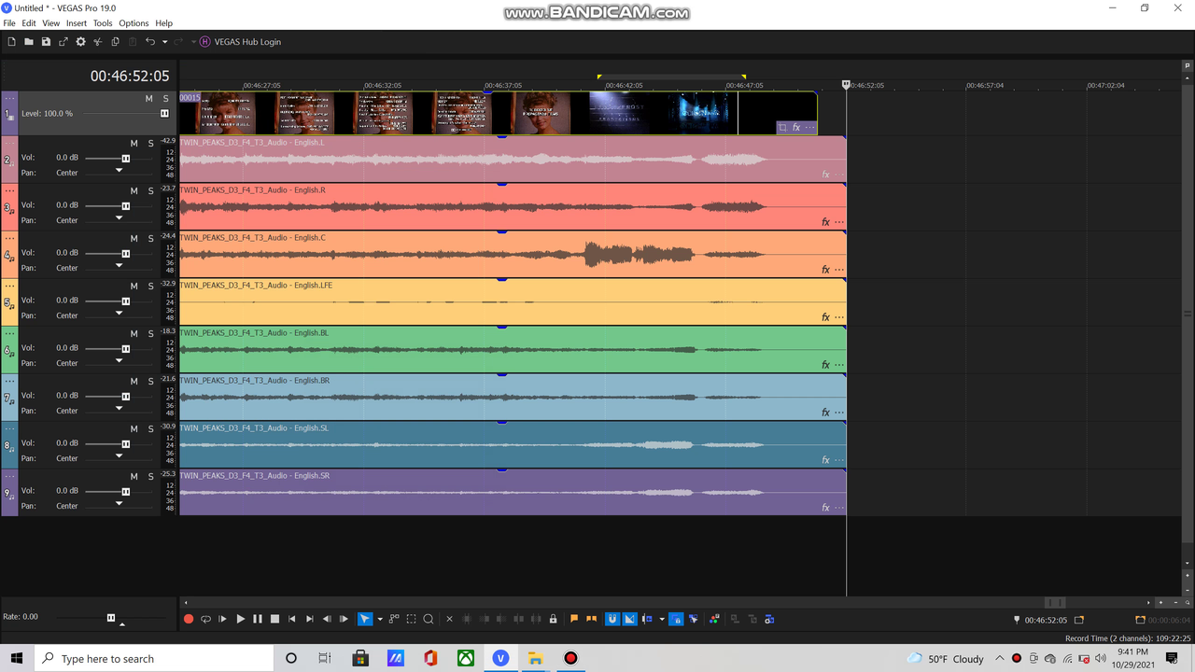Mute video track 1

(148, 99)
